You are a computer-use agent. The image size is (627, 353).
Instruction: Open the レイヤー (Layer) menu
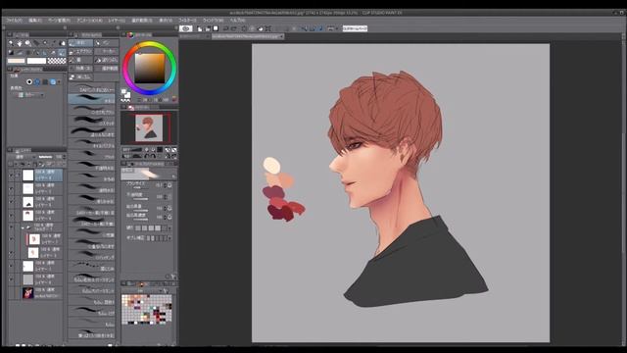click(x=117, y=20)
